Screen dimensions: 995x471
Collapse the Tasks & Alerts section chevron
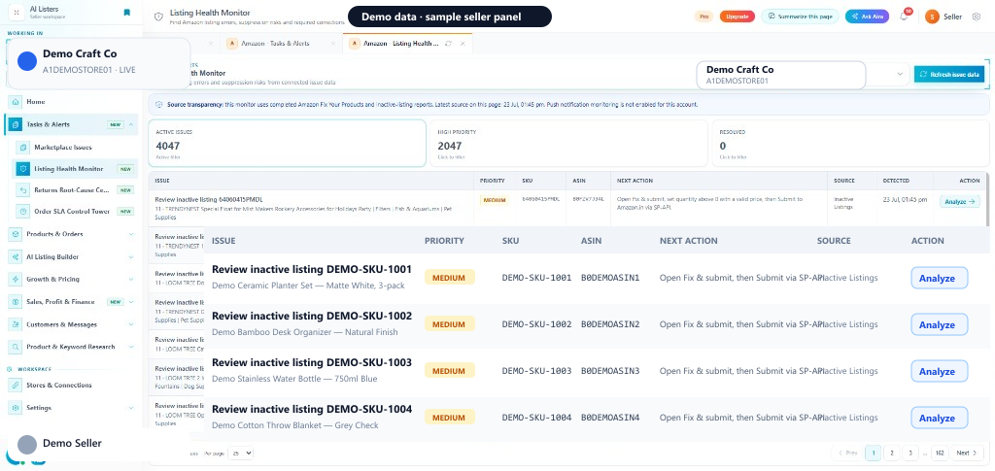pos(131,125)
